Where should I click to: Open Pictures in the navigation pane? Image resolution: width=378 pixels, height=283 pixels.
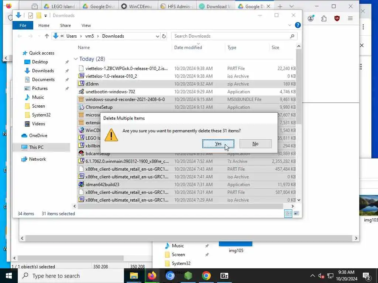pyautogui.click(x=40, y=88)
